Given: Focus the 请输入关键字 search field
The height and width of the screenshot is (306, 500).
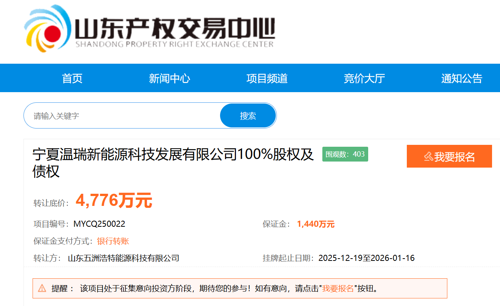Looking at the screenshot, I should tap(121, 116).
